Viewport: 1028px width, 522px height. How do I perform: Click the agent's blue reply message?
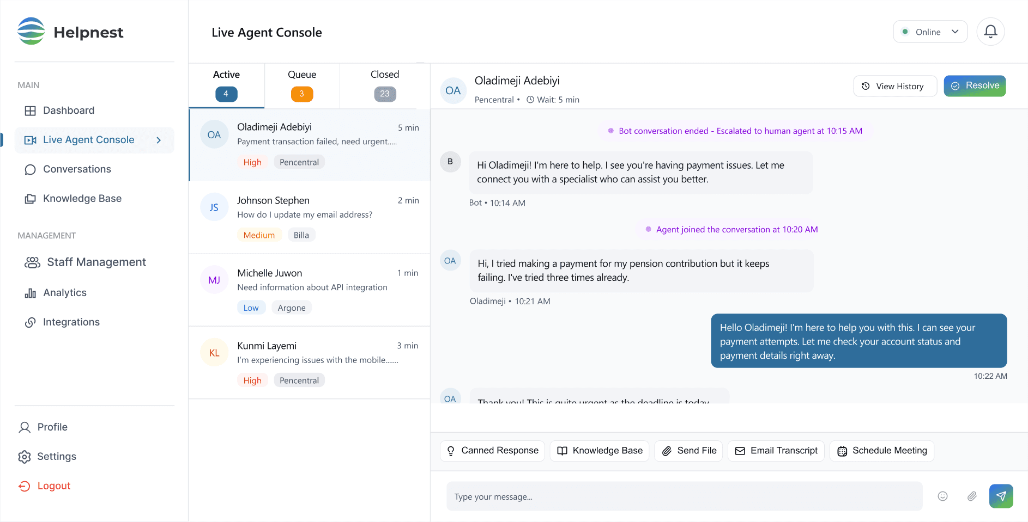(859, 341)
